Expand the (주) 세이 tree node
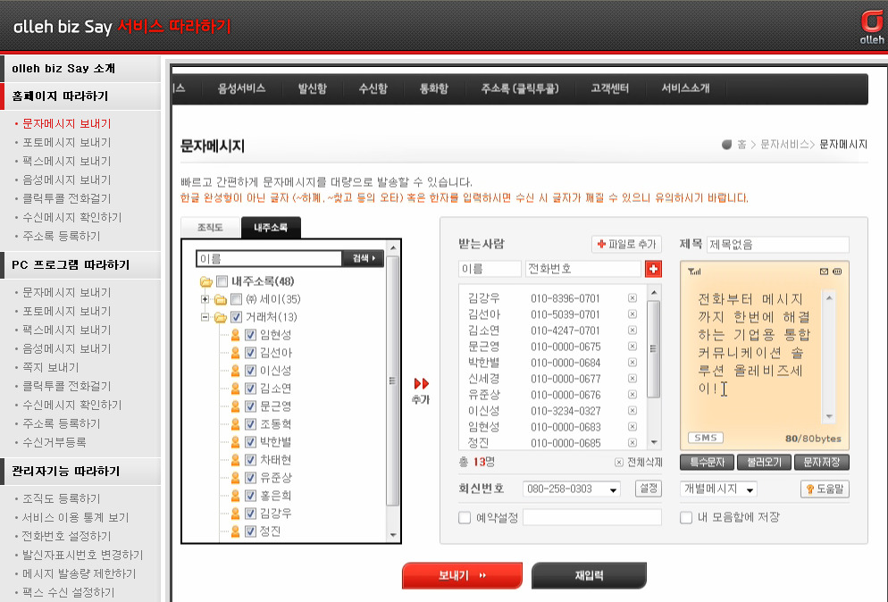 click(x=205, y=299)
